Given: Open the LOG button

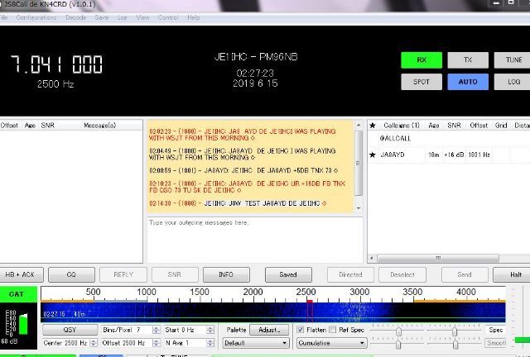Looking at the screenshot, I should (513, 82).
